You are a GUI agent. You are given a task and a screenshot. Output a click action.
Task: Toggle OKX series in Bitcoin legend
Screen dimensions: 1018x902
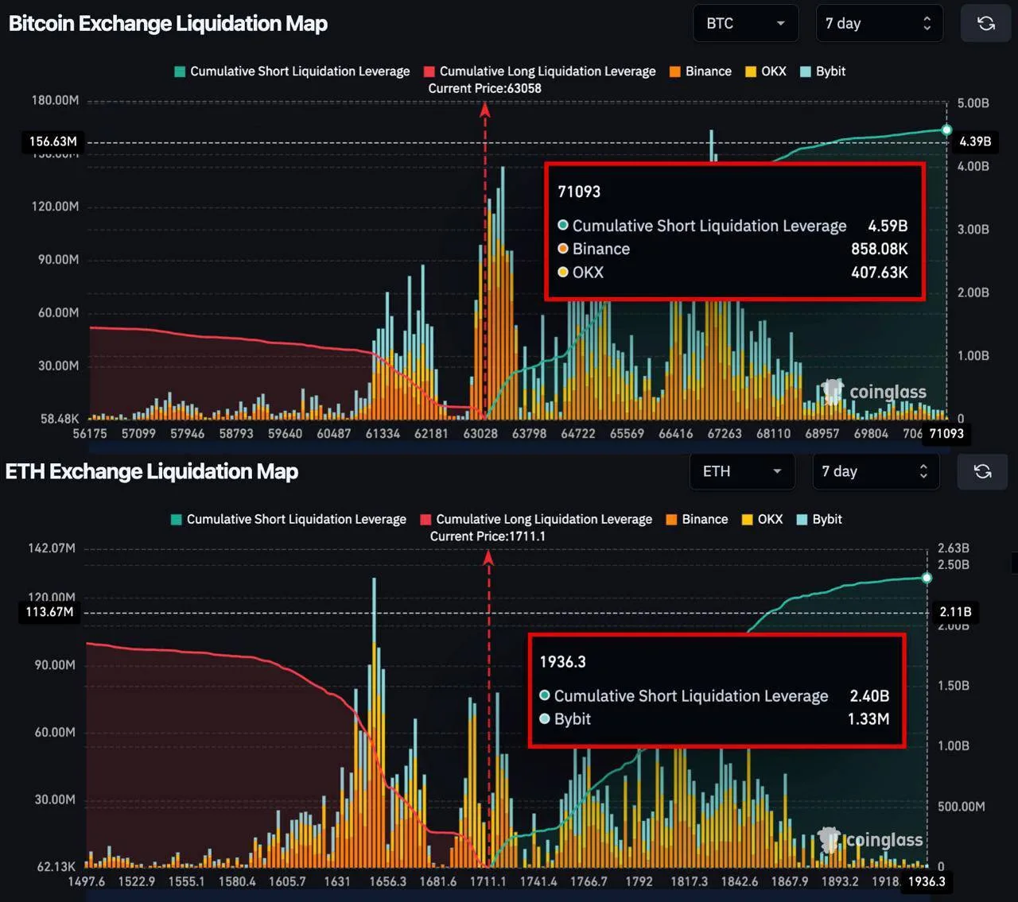[766, 72]
